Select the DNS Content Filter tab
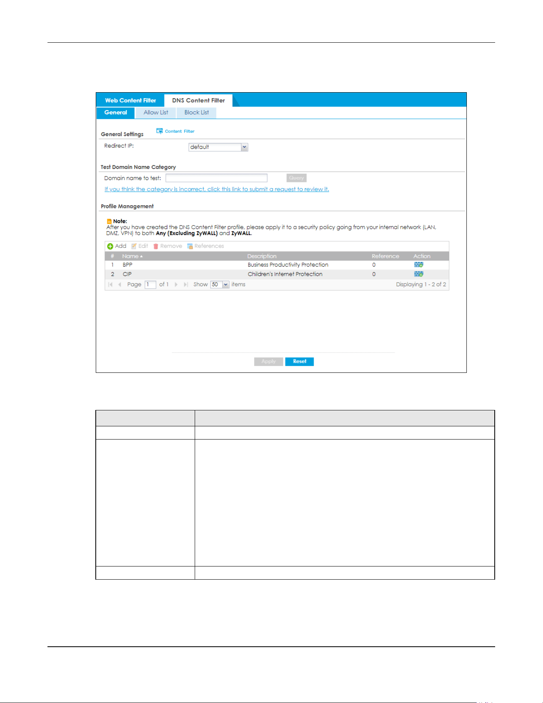 coord(198,100)
